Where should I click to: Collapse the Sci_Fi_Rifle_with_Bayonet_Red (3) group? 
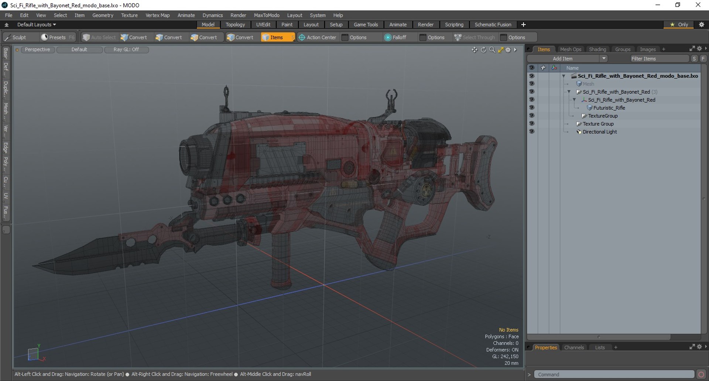click(x=569, y=92)
